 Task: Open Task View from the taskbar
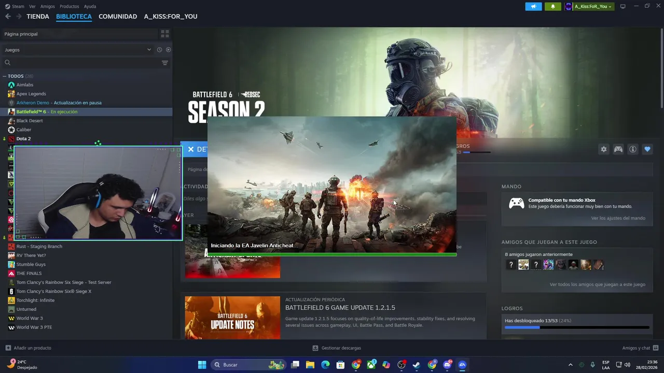tap(295, 365)
